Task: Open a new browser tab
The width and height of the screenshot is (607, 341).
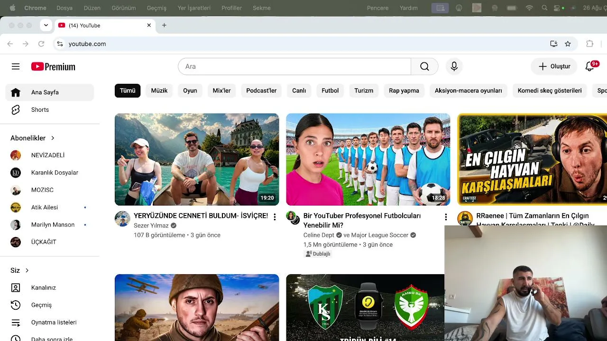Action: coord(164,26)
